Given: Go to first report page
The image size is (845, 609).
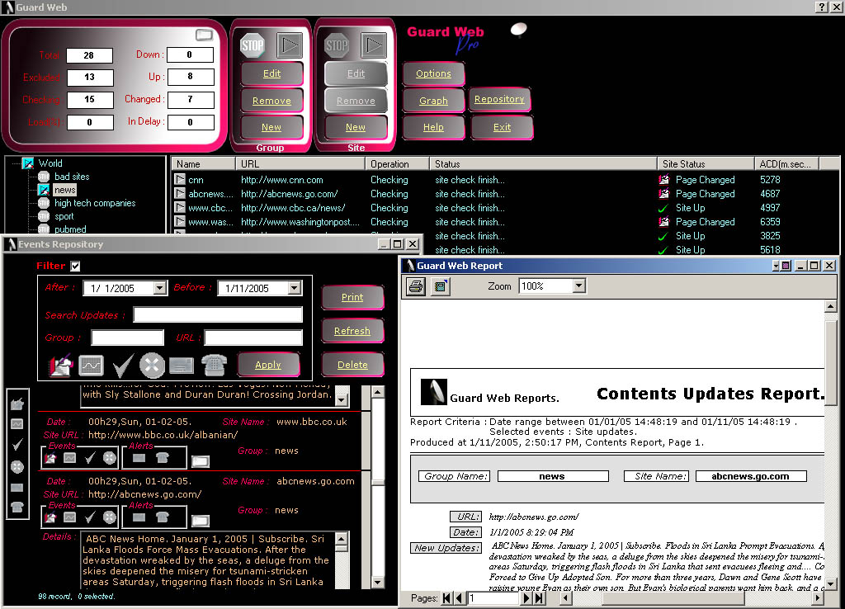Looking at the screenshot, I should pyautogui.click(x=446, y=598).
